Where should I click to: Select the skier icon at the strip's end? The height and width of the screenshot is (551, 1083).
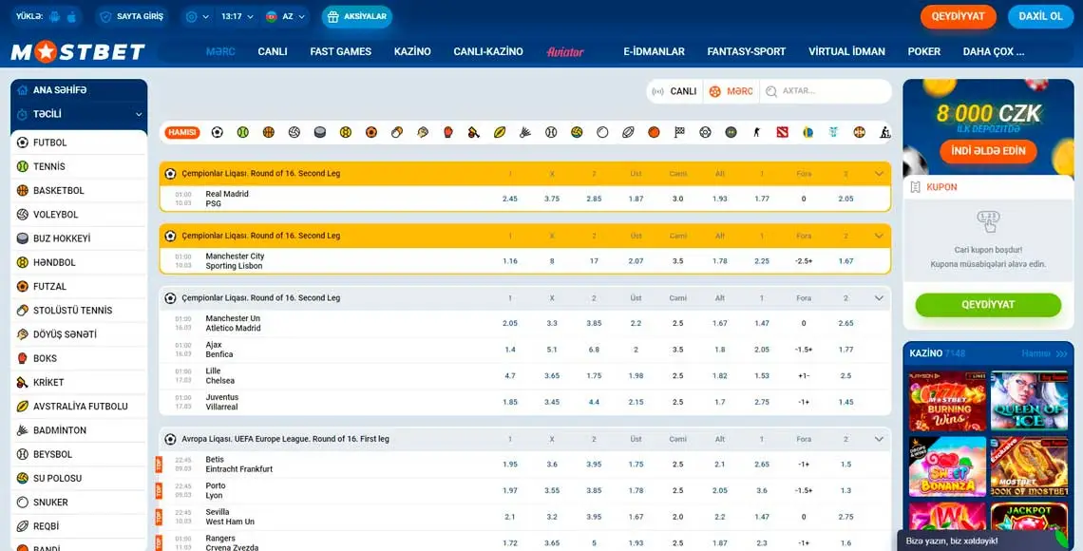tap(884, 132)
